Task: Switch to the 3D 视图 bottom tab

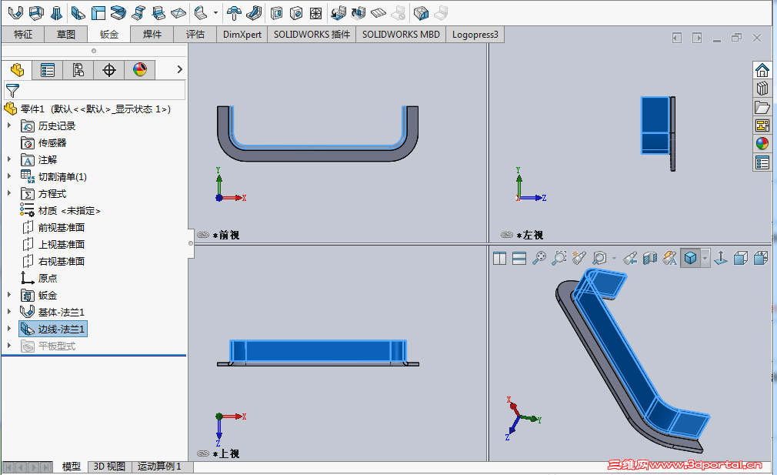Action: (x=109, y=467)
